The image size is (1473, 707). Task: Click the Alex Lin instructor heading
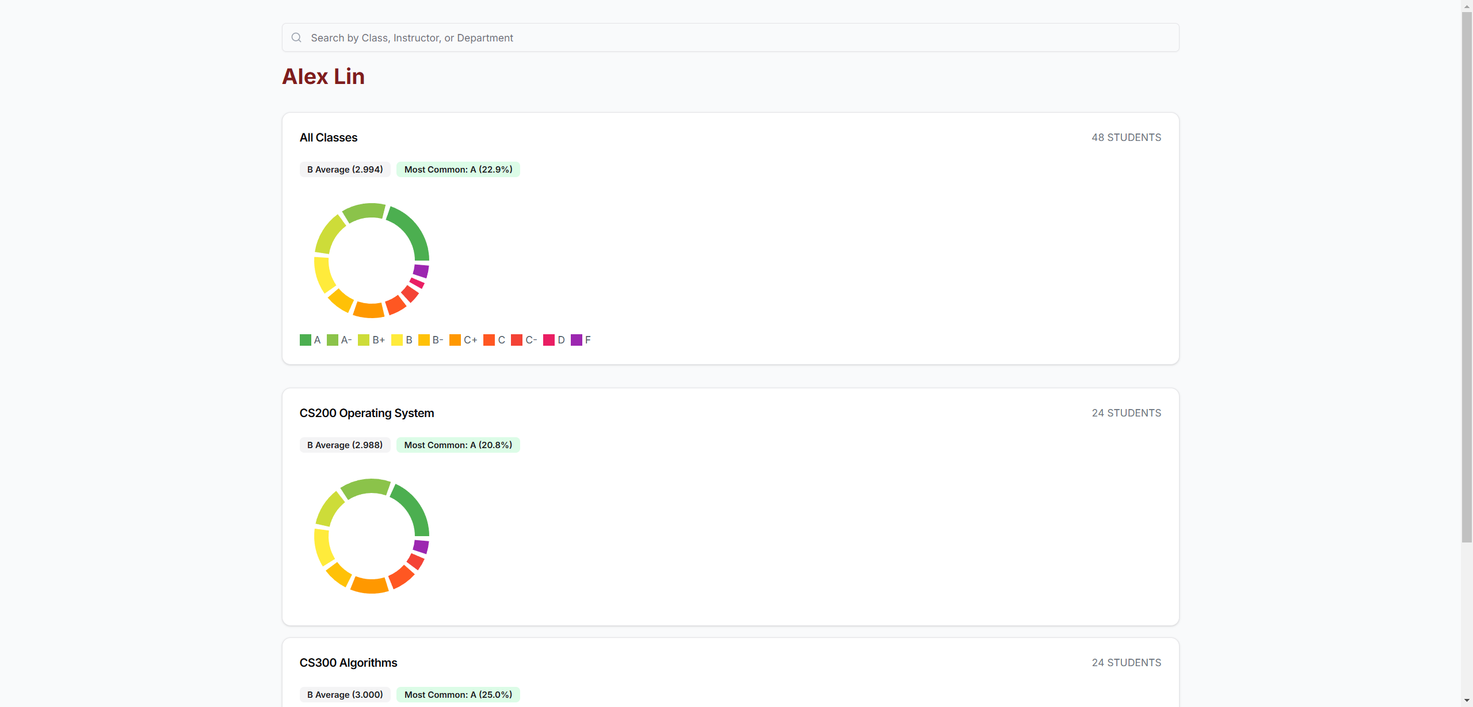coord(323,77)
